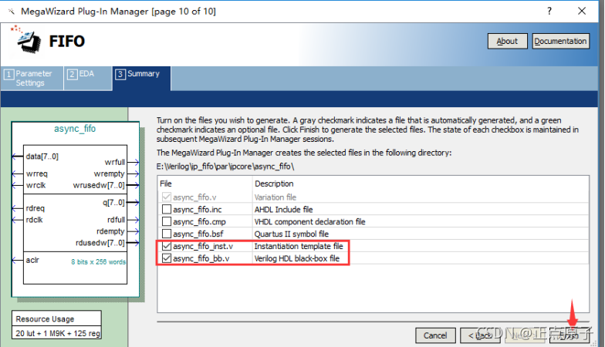Enable the async_fifo.bsf checkbox
The width and height of the screenshot is (605, 347).
[167, 234]
